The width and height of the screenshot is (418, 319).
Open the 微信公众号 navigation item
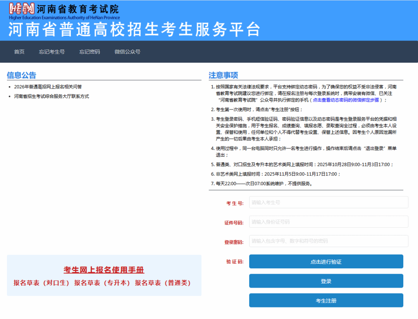[x=127, y=52]
